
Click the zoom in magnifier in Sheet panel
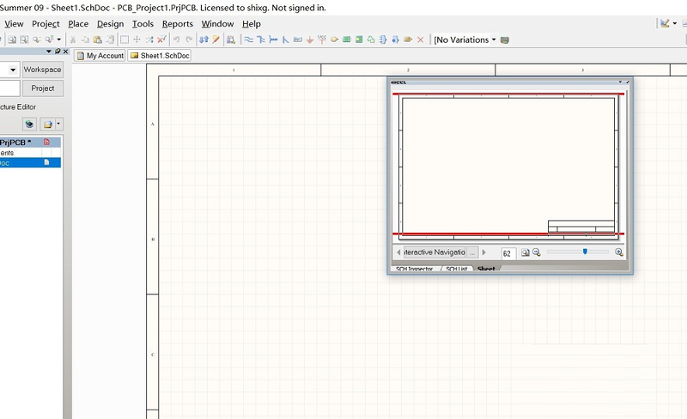coord(618,252)
